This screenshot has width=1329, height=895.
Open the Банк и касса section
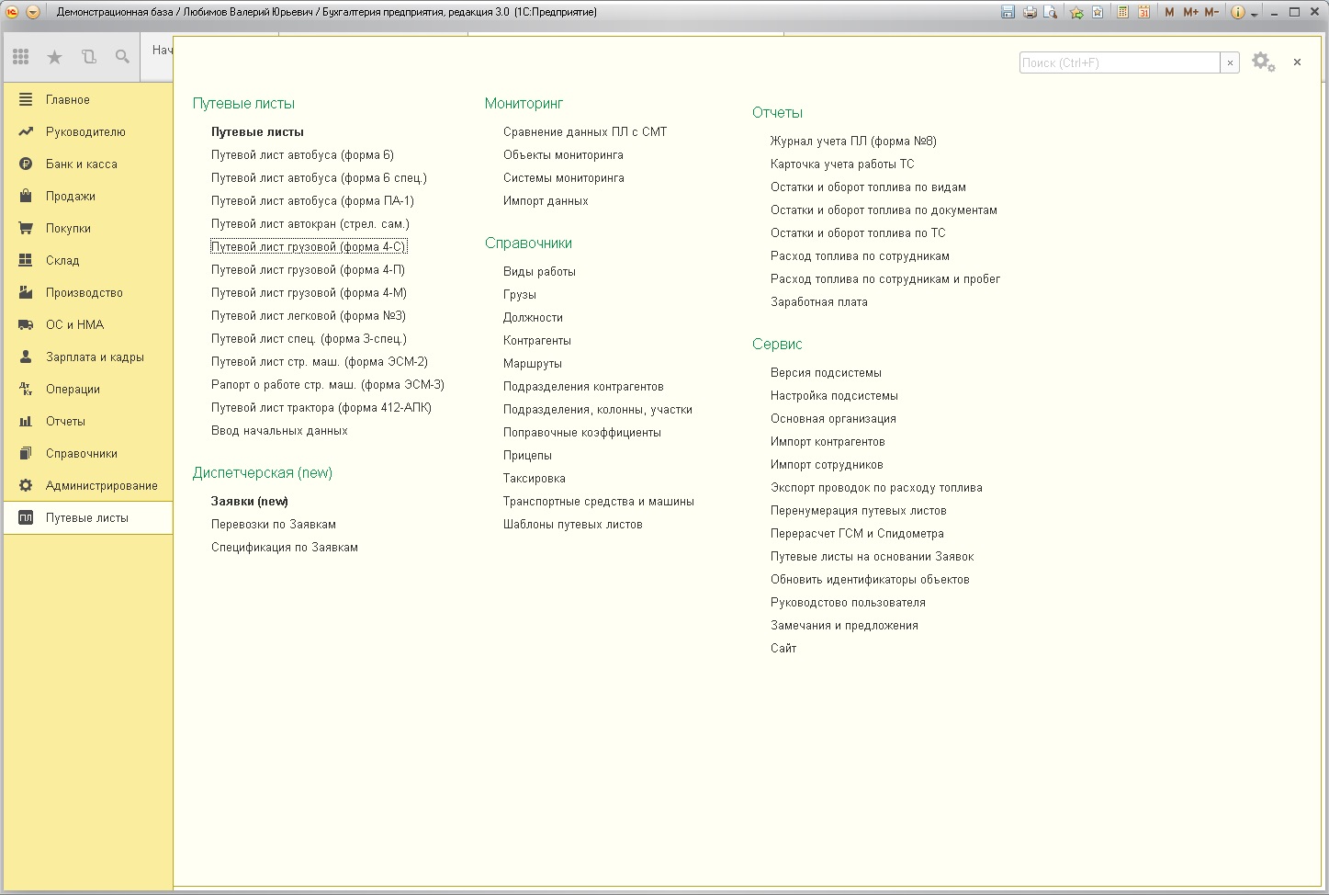pos(81,164)
